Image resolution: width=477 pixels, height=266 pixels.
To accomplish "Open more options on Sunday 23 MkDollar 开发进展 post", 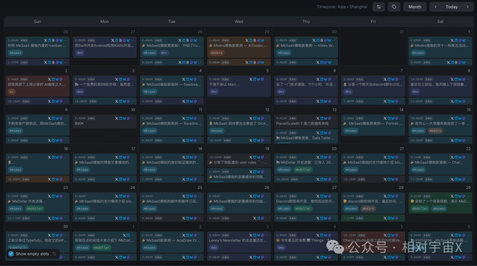I will click(65, 196).
